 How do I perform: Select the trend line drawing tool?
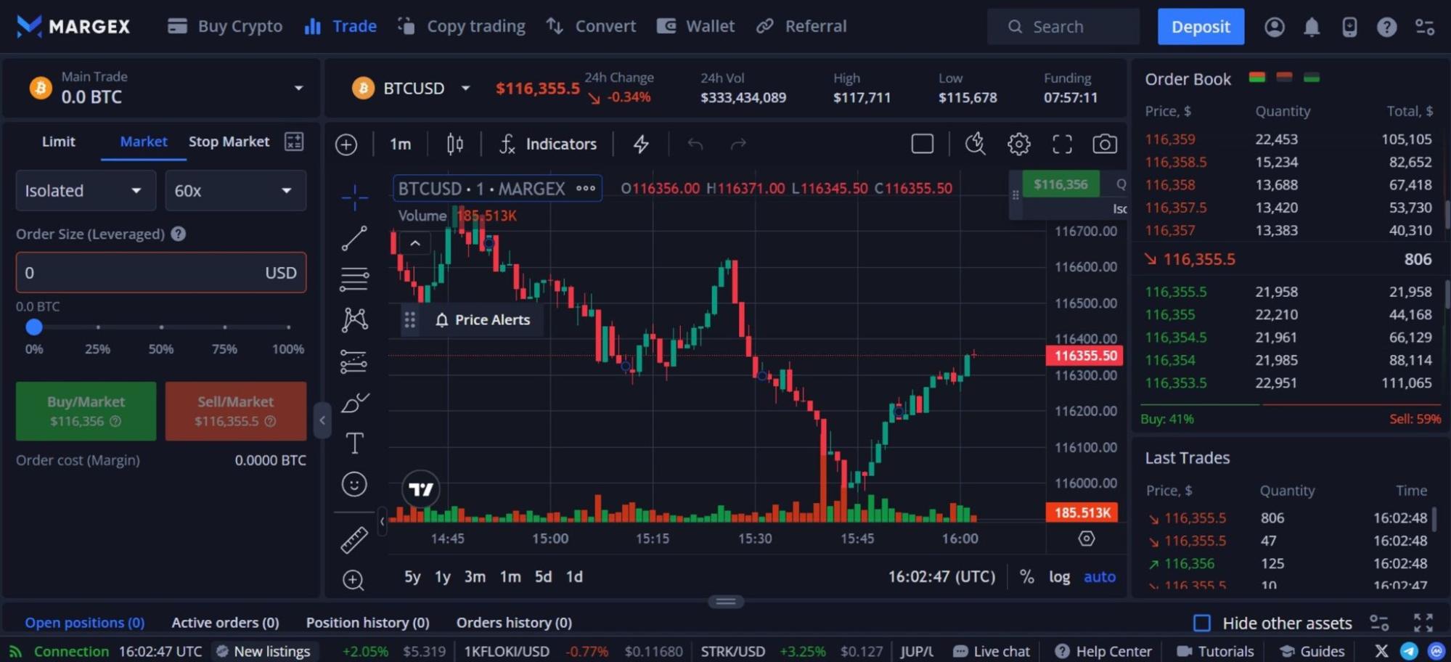pyautogui.click(x=354, y=238)
